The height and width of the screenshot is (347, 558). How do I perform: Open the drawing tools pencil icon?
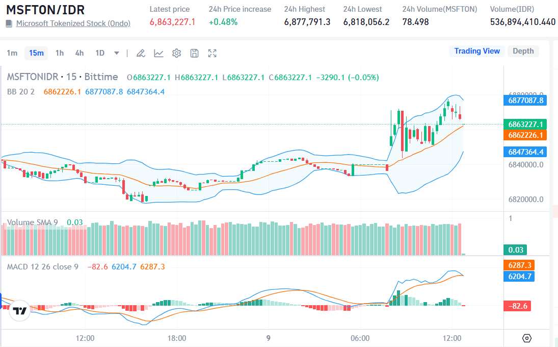pos(141,53)
